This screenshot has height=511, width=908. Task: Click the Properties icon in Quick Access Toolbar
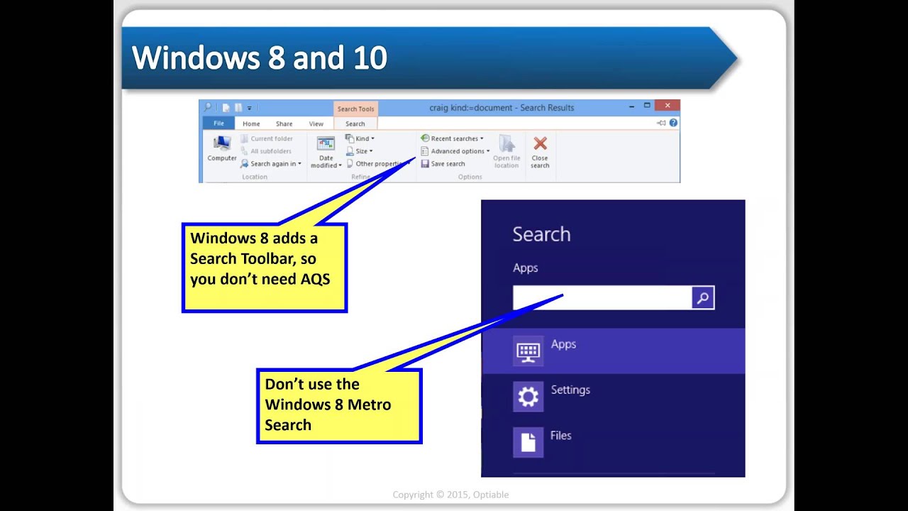[x=226, y=108]
